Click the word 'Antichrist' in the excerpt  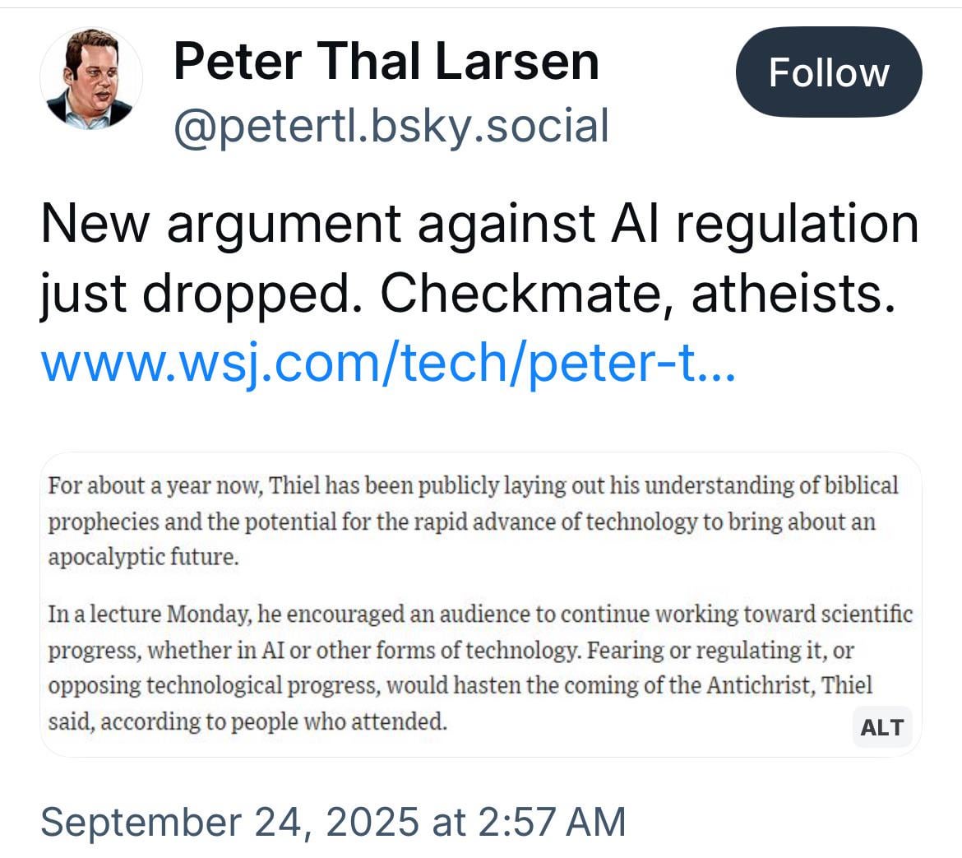761,685
